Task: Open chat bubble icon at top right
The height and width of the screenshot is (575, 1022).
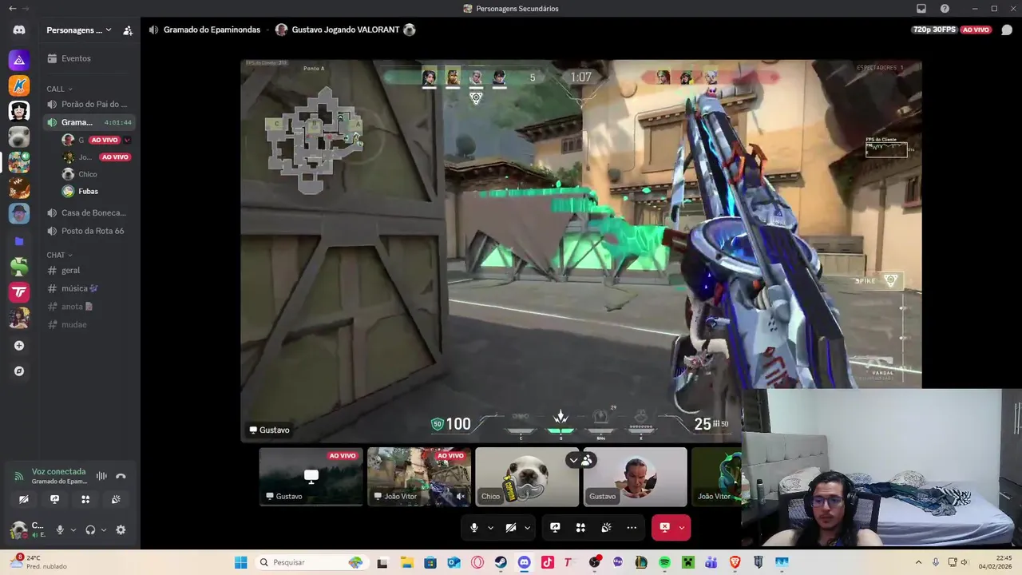Action: click(x=1007, y=30)
